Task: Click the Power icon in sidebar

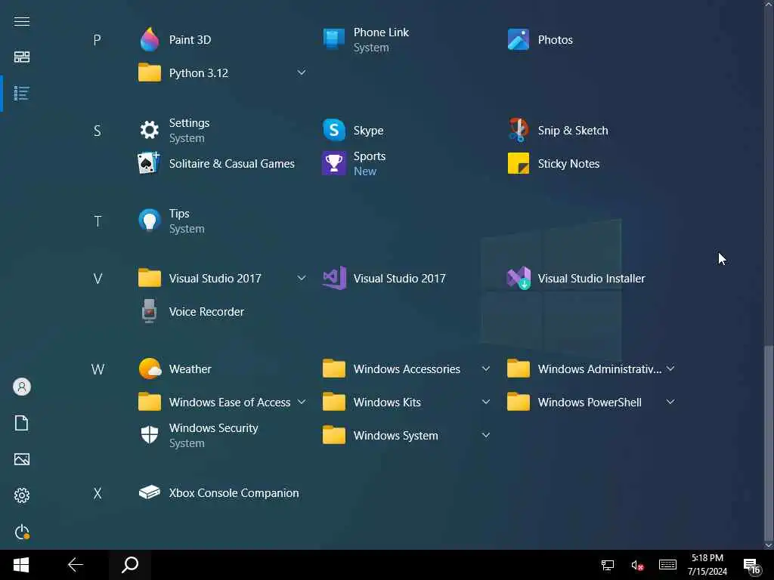Action: click(x=22, y=532)
